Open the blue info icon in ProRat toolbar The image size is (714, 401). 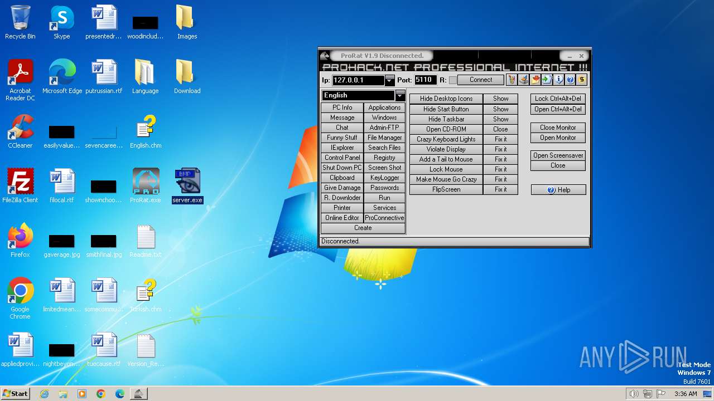[x=558, y=80]
